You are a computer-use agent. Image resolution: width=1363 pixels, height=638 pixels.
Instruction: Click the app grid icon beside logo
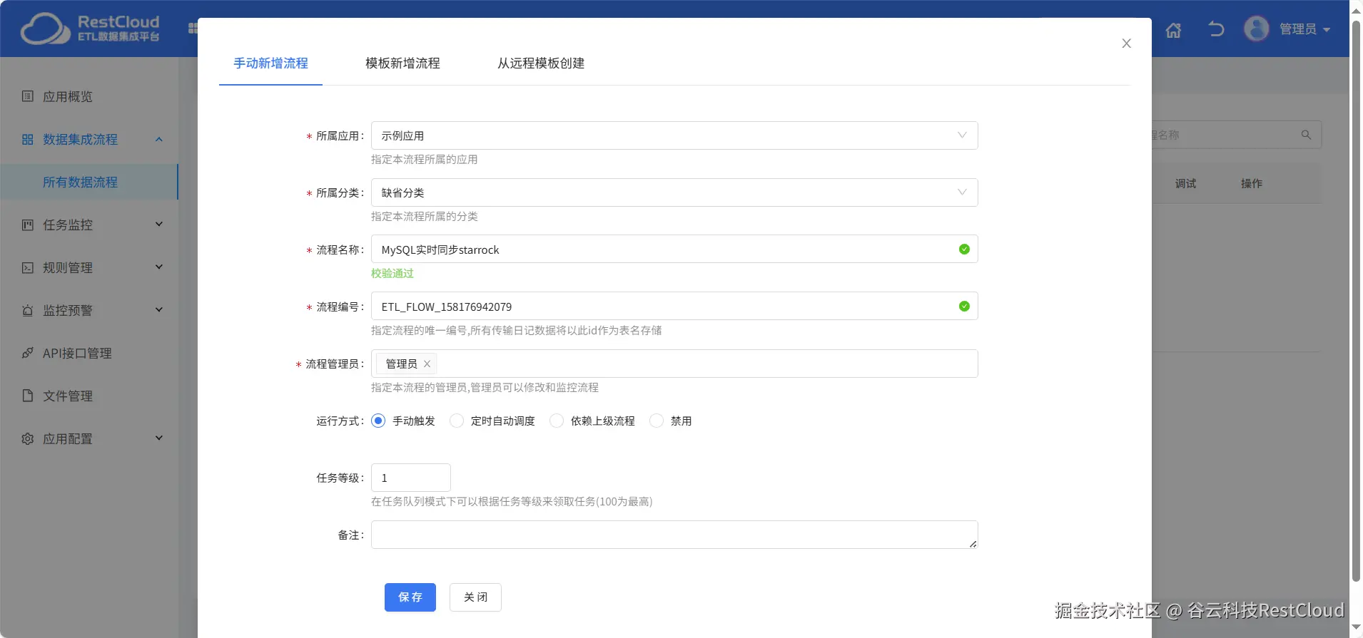[x=192, y=29]
